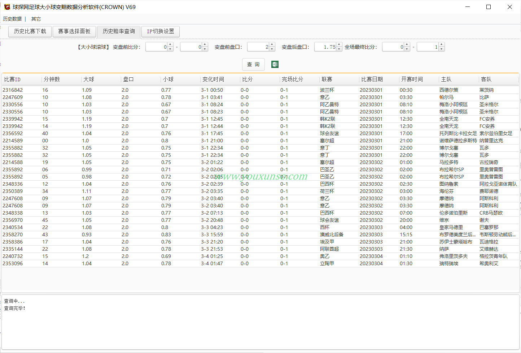Increase 变盘后盘口 value
Screen dimensions: 521x353
(339, 45)
